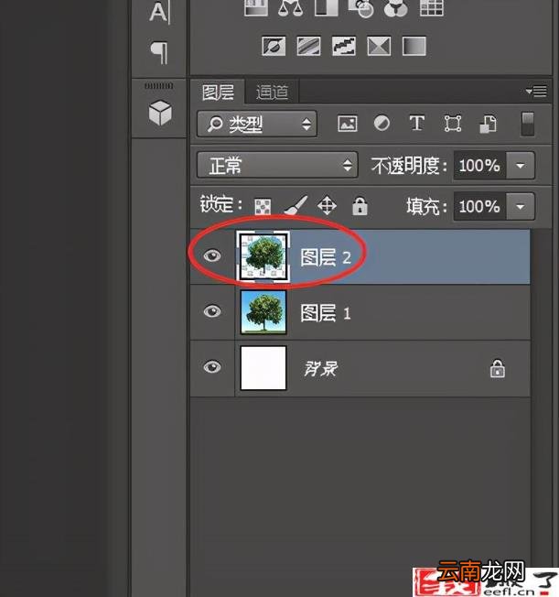Filter for pixel layers
This screenshot has width=559, height=597.
point(348,124)
